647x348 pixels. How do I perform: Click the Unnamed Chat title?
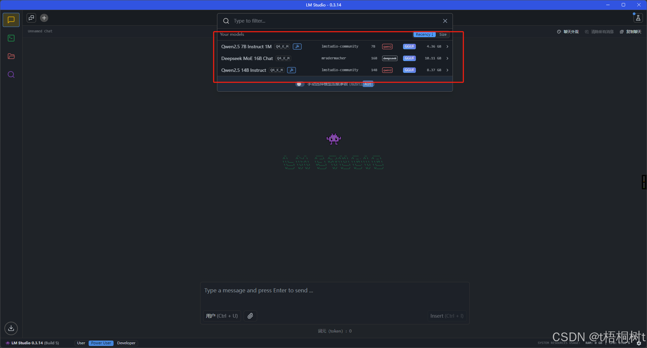pyautogui.click(x=40, y=31)
